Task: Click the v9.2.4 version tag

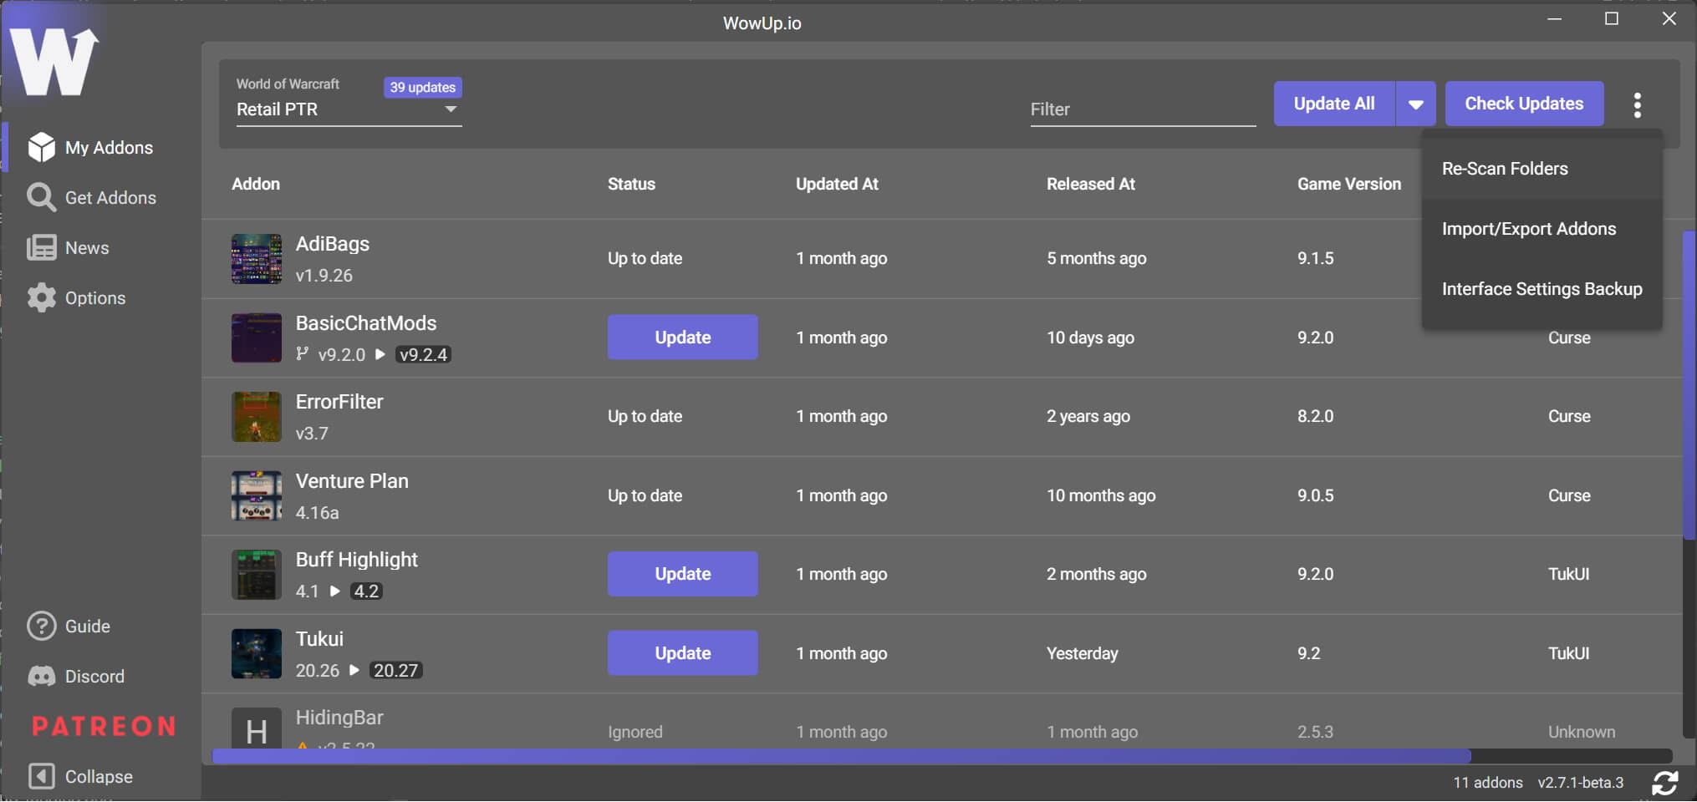Action: click(423, 354)
